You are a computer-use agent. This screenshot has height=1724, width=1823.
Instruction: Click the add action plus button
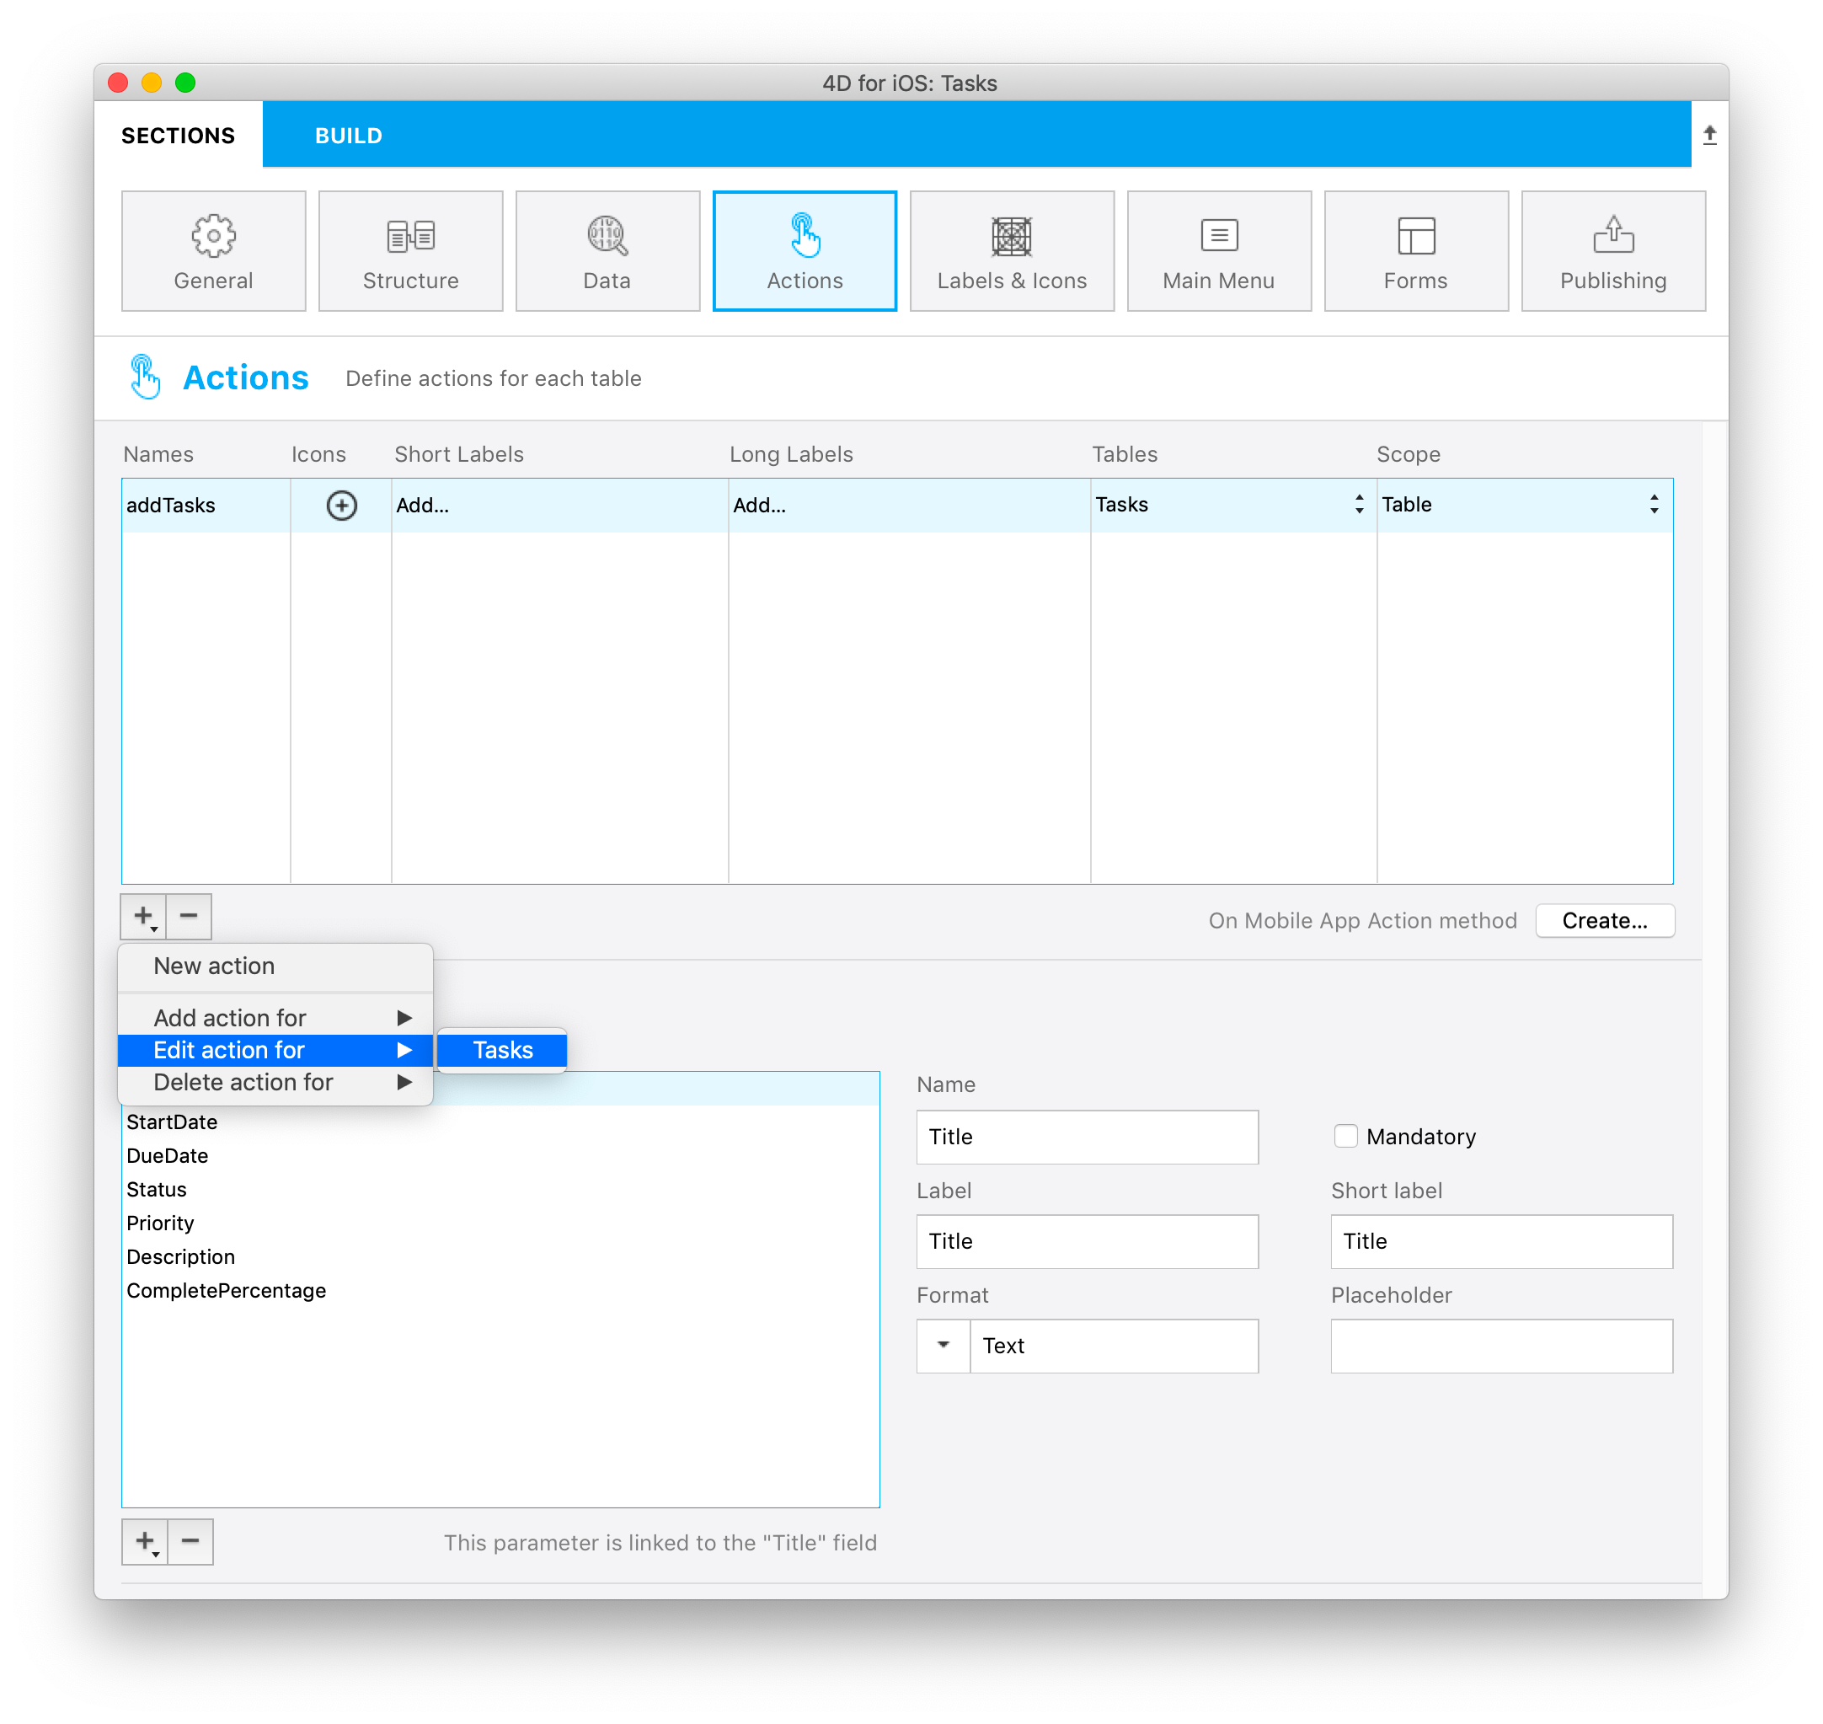144,916
